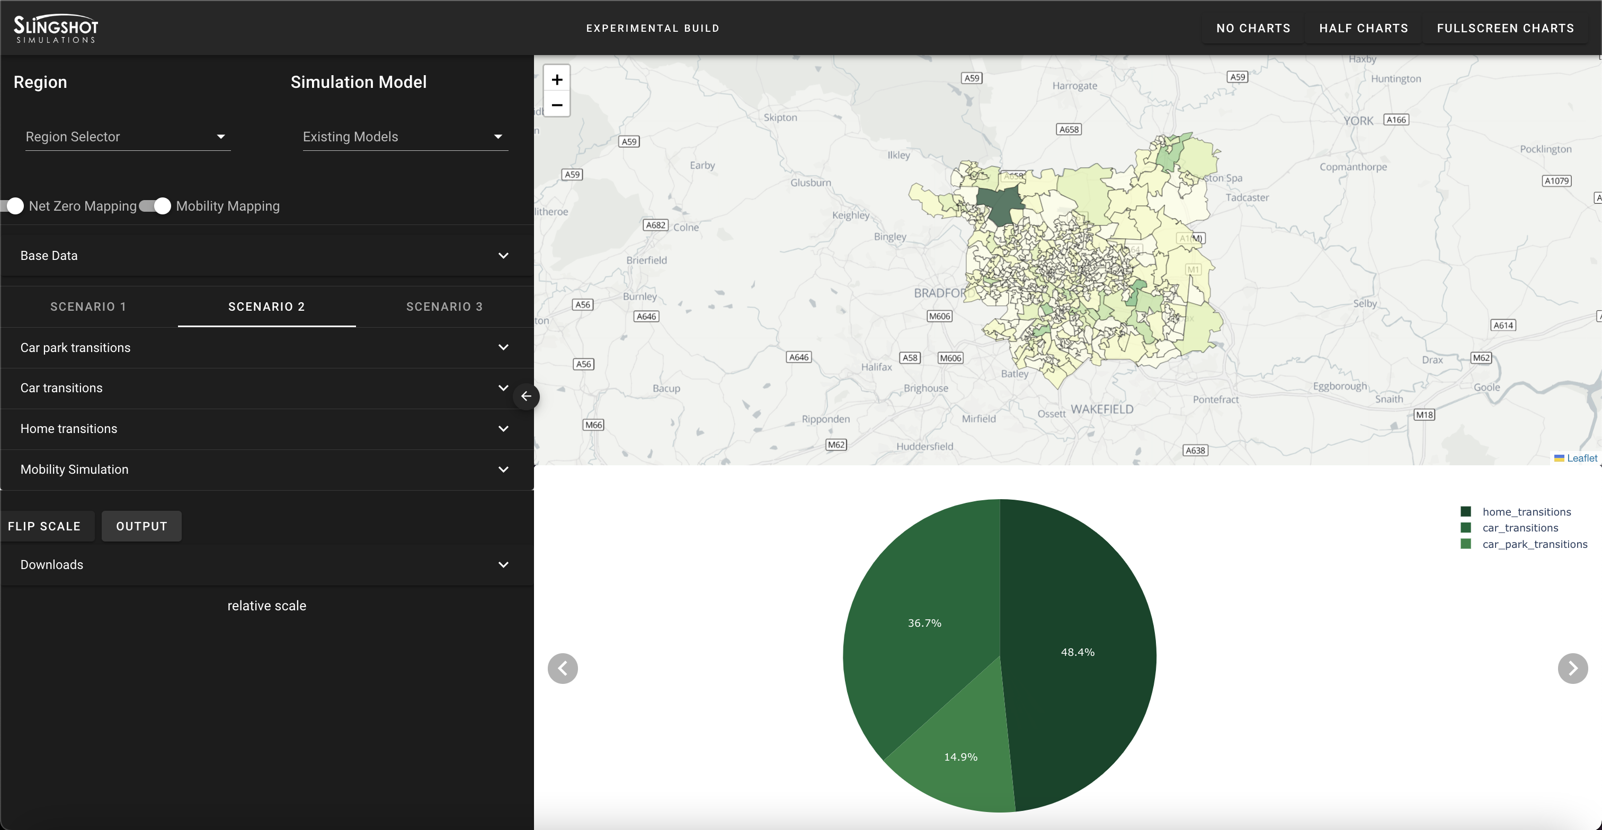Go to previous chart with left arrow
This screenshot has width=1602, height=830.
[562, 669]
